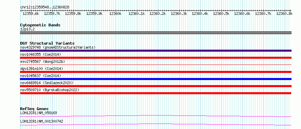This screenshot has height=129, width=301.
Task: Select the gray 12p13.2 cytogenetic band bar
Action: click(156, 33)
